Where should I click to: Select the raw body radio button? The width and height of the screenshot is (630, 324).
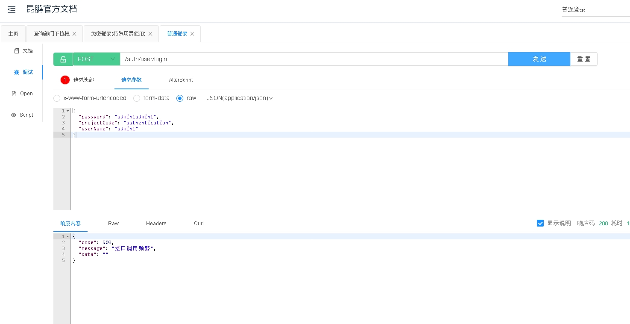180,98
